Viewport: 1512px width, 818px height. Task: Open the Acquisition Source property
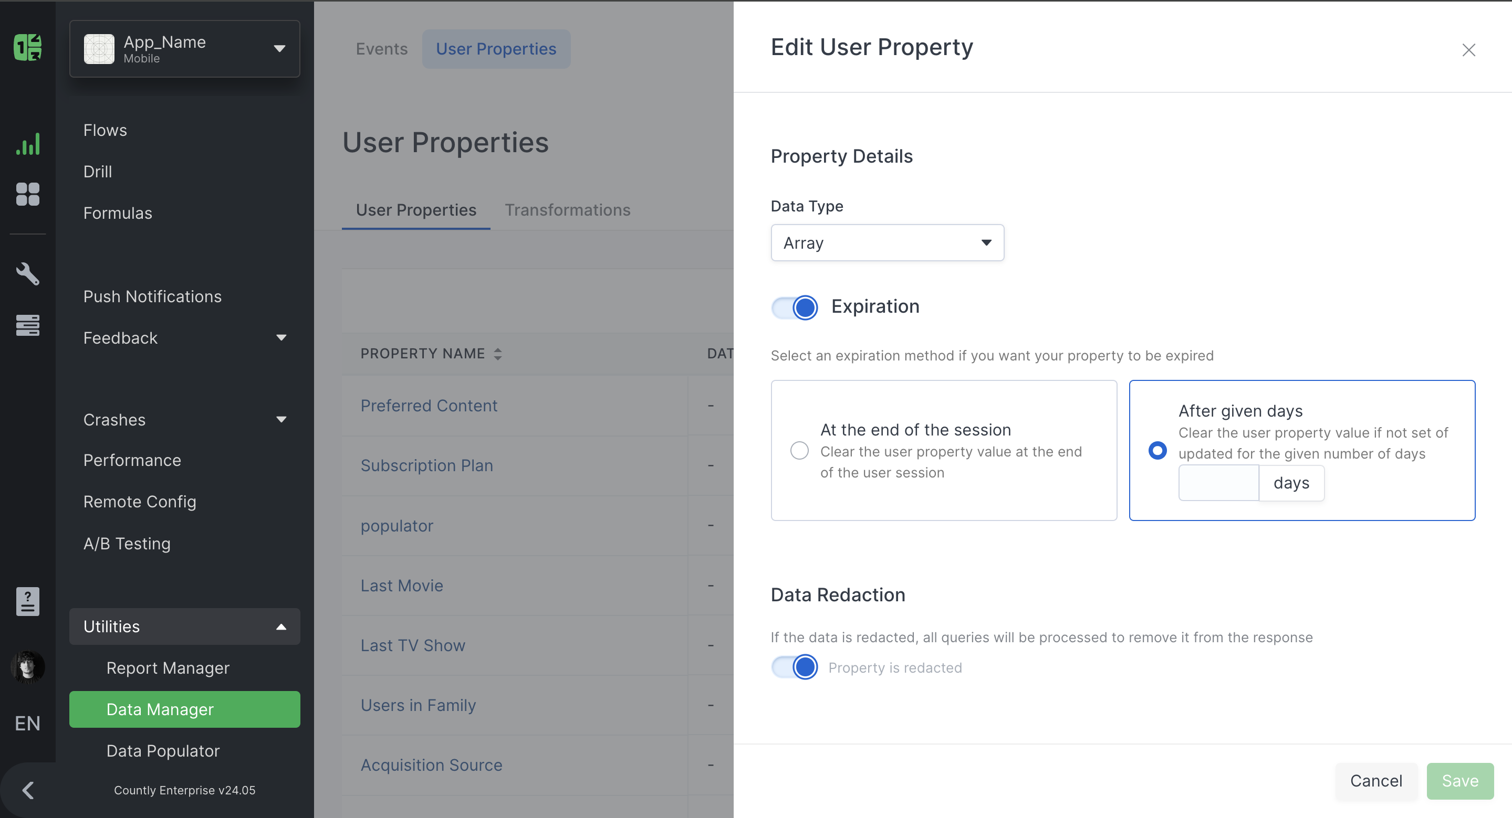click(431, 765)
